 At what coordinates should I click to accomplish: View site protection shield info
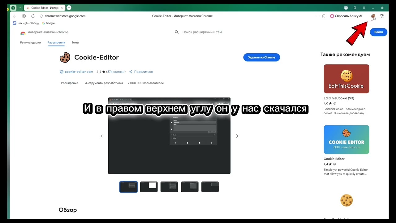click(x=41, y=16)
